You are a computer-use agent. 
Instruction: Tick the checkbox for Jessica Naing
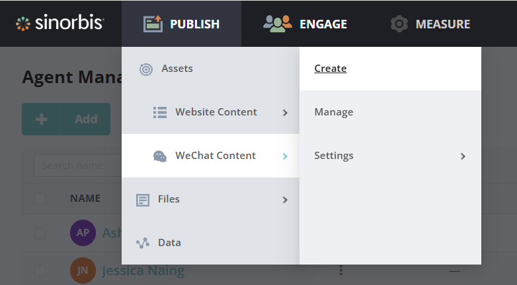point(40,270)
